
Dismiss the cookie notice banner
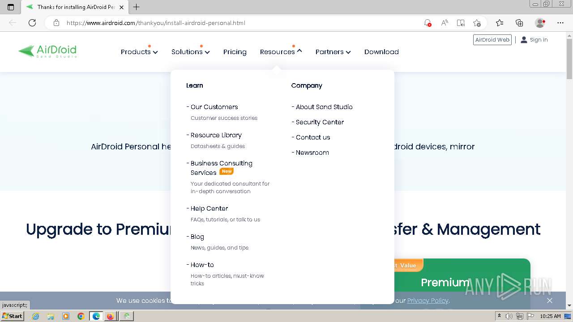pos(550,301)
